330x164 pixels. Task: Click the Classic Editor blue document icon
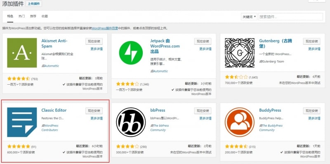tap(22, 122)
